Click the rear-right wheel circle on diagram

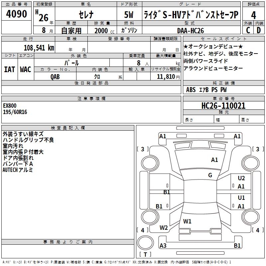[251, 217]
